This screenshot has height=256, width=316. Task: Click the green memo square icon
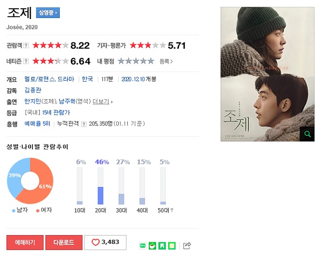172,246
